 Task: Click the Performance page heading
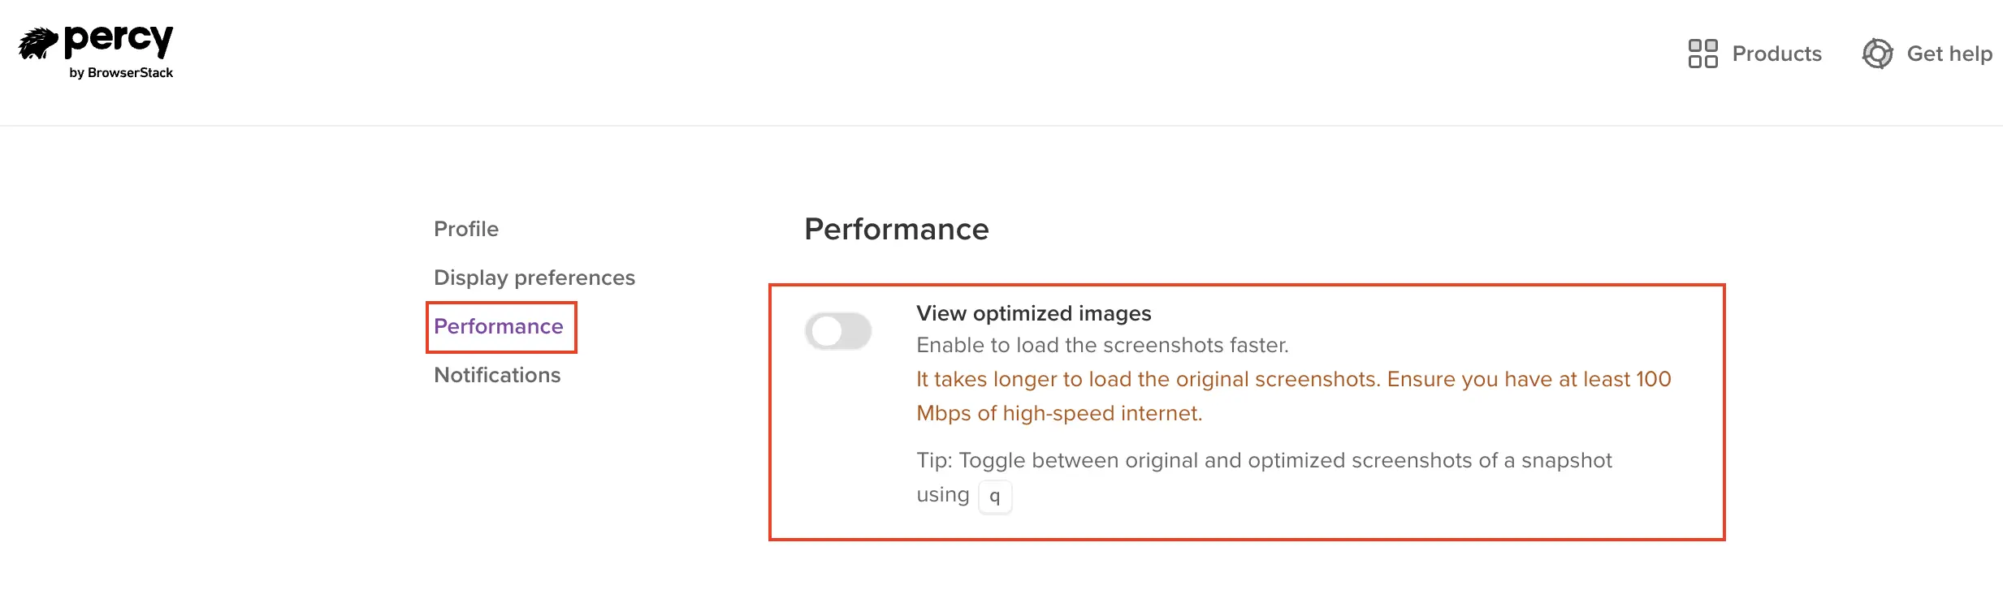pyautogui.click(x=896, y=230)
